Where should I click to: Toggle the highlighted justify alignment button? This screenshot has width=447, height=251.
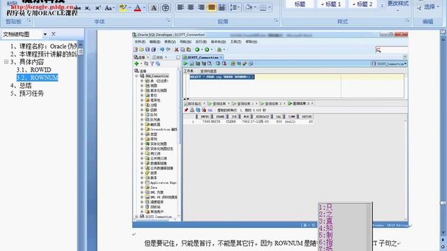click(x=211, y=8)
